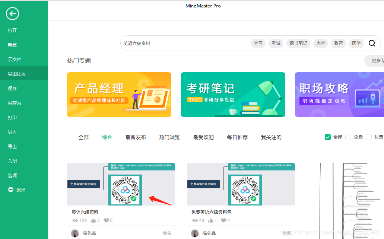The width and height of the screenshot is (384, 239).
Task: Switch to the 最受欢迎 tab
Action: pyautogui.click(x=203, y=137)
